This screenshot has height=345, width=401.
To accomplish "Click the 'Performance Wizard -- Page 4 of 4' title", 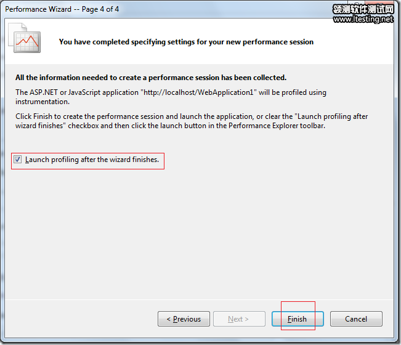I will click(62, 9).
